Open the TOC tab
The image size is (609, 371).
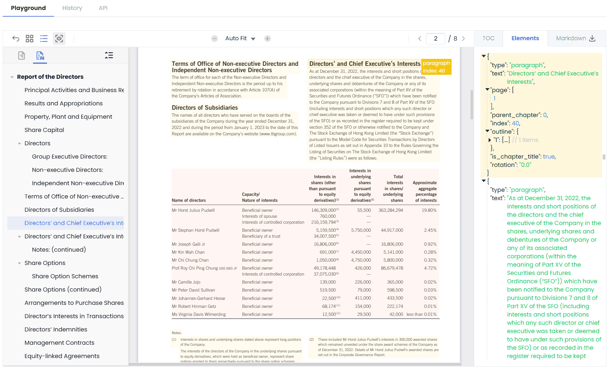click(x=488, y=38)
